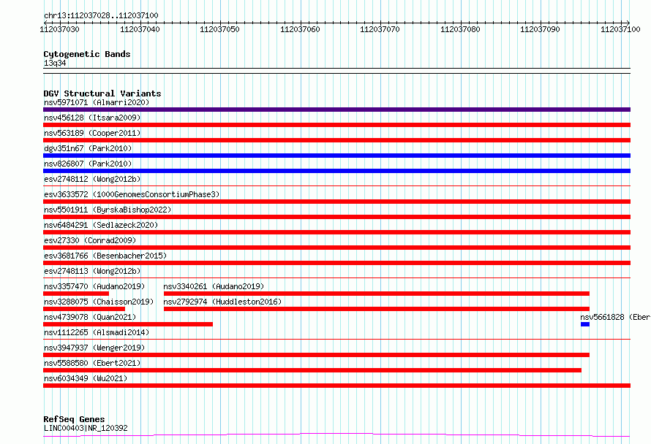Screen dimensions: 651x444
Task: Click the red bar under nsv3340261
Action: 377,294
